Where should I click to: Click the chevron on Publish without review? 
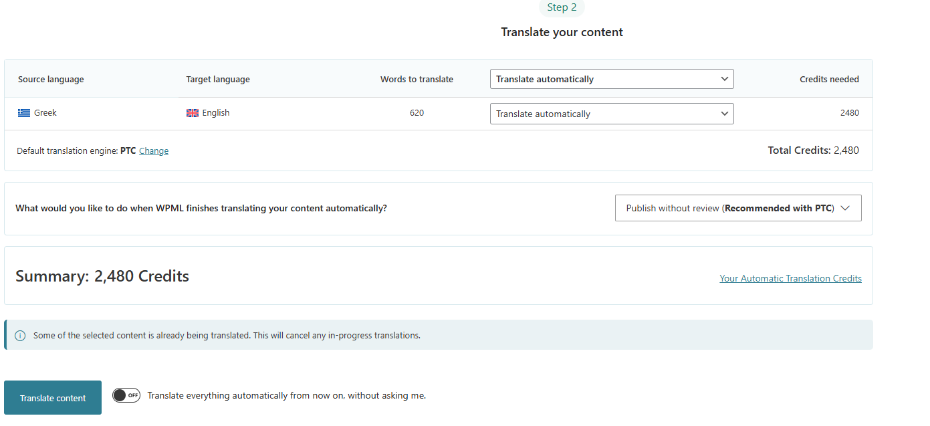(845, 208)
